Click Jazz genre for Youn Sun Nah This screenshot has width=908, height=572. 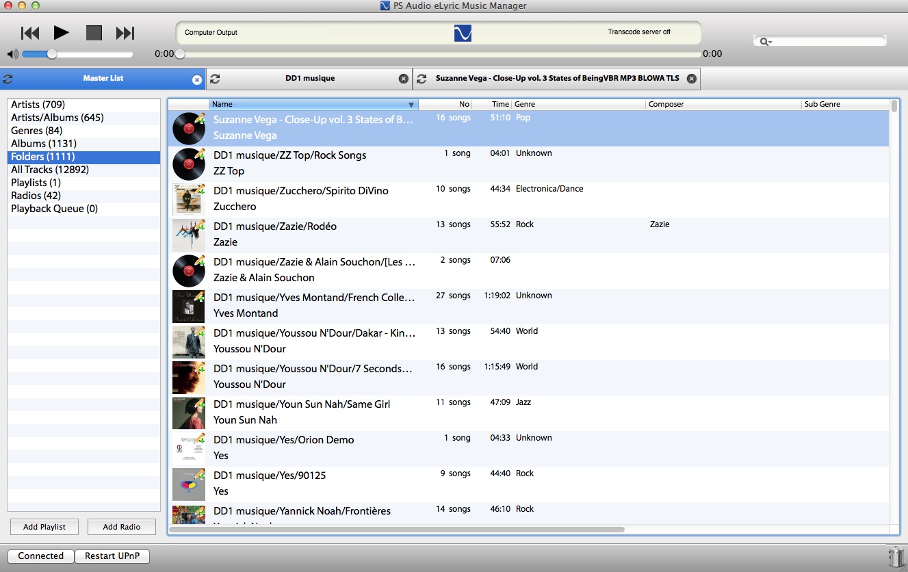(523, 402)
